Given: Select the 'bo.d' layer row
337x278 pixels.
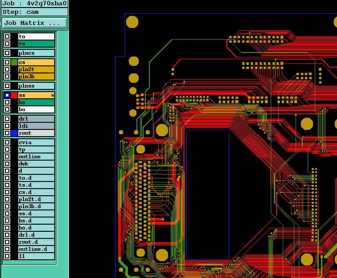Looking at the screenshot, I should (36, 228).
